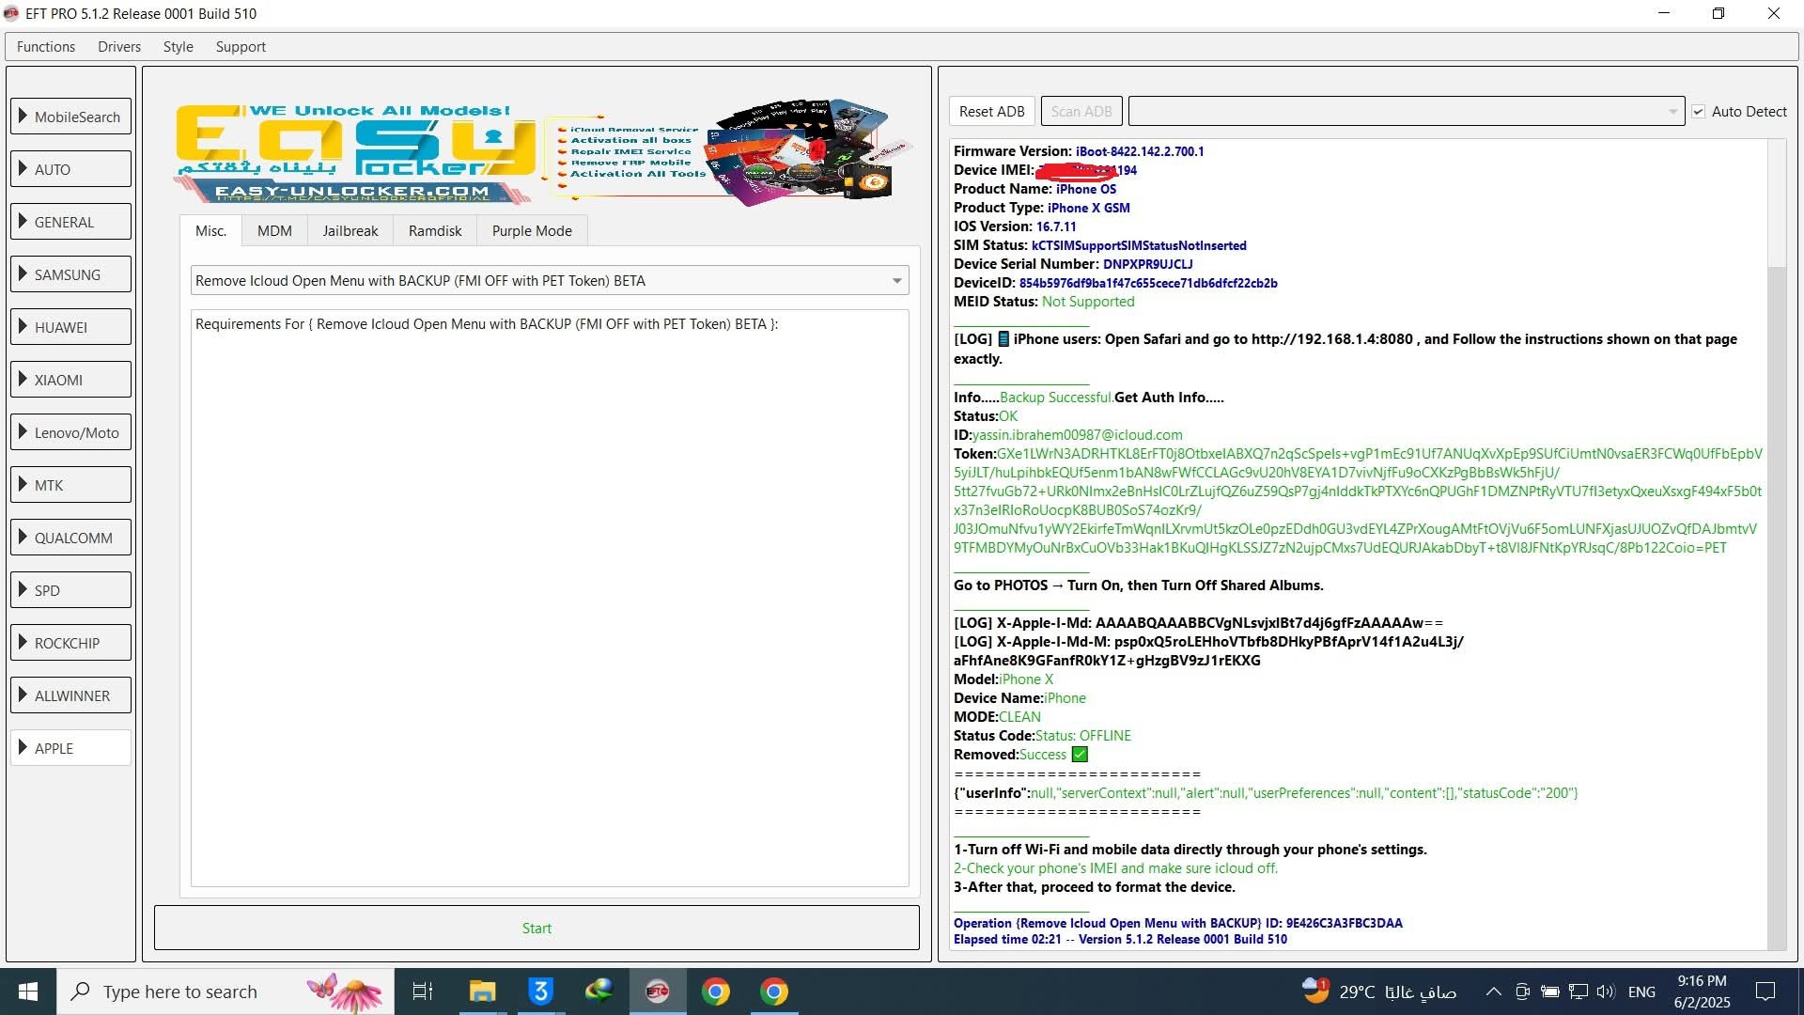Click the Scan ADB button
This screenshot has height=1015, width=1804.
tap(1081, 111)
